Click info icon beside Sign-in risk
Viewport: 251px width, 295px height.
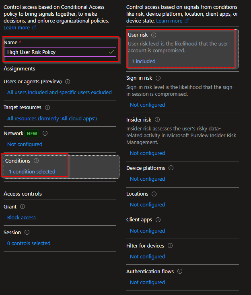pos(158,78)
